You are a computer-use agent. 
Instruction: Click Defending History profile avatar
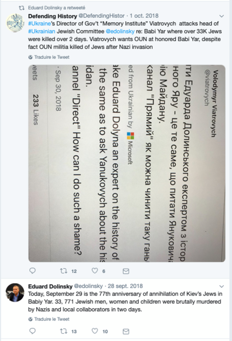point(15,22)
